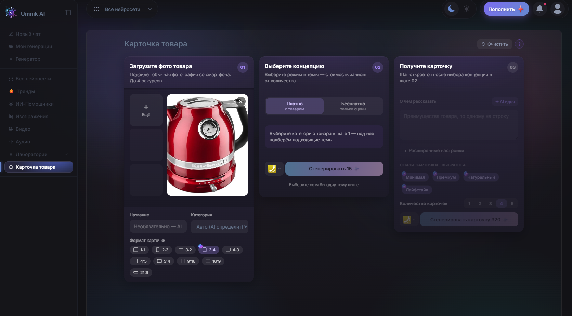Image resolution: width=572 pixels, height=316 pixels.
Task: Expand Расширенные настройки section
Action: pyautogui.click(x=434, y=151)
